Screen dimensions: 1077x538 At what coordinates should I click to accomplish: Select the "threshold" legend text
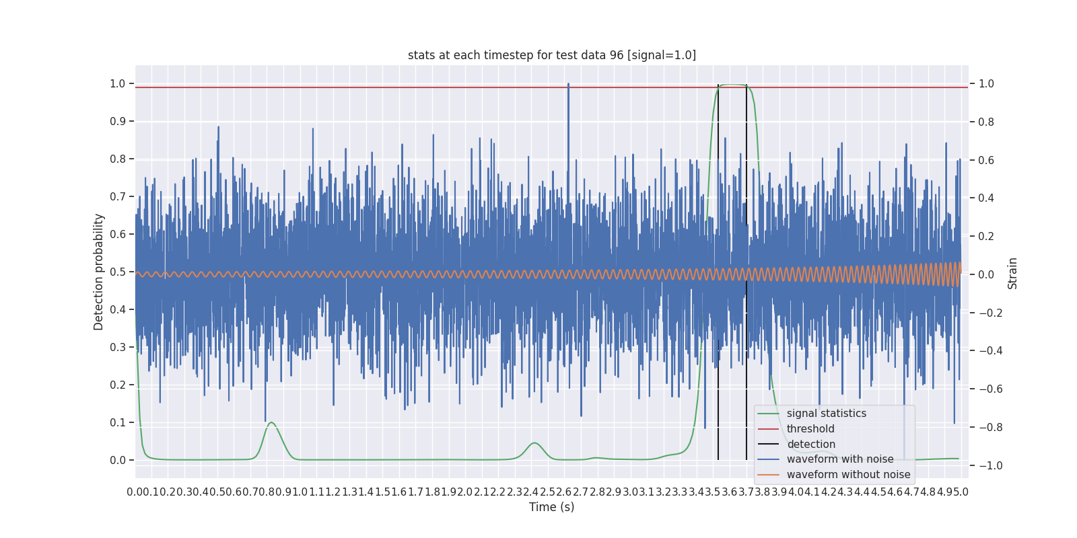810,429
